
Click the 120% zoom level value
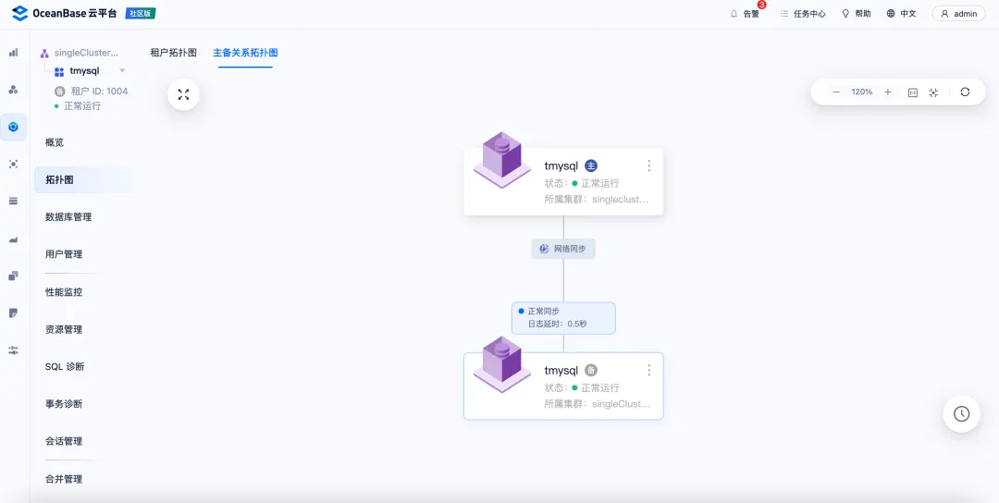(x=861, y=92)
